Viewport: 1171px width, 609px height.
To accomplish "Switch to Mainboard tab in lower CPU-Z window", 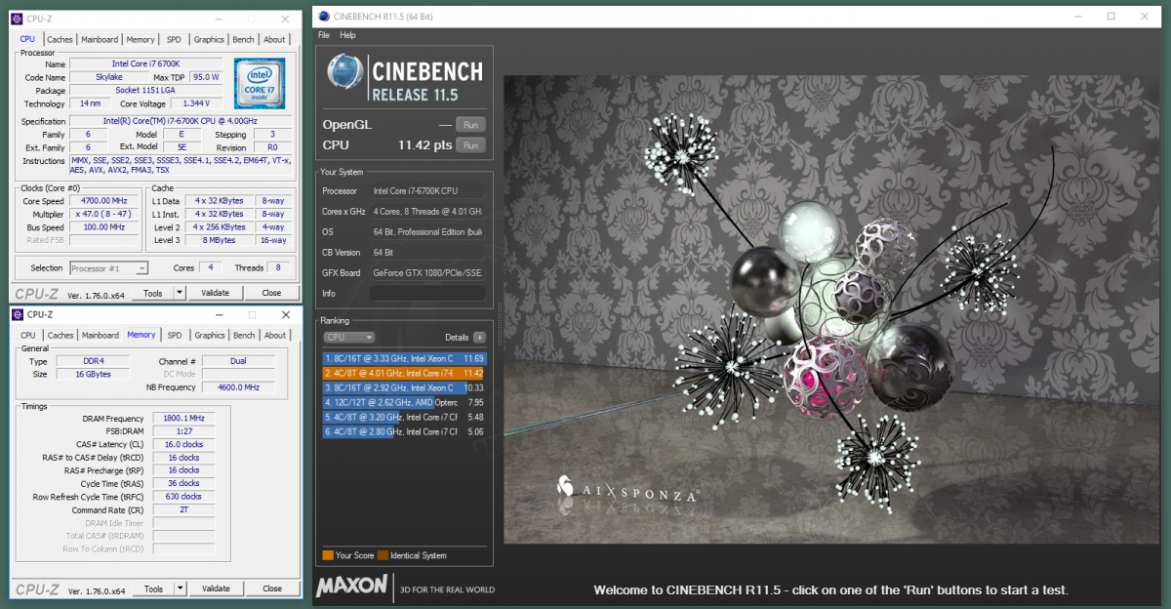I will 100,336.
